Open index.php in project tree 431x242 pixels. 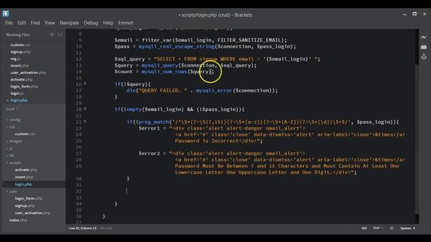tap(18, 220)
